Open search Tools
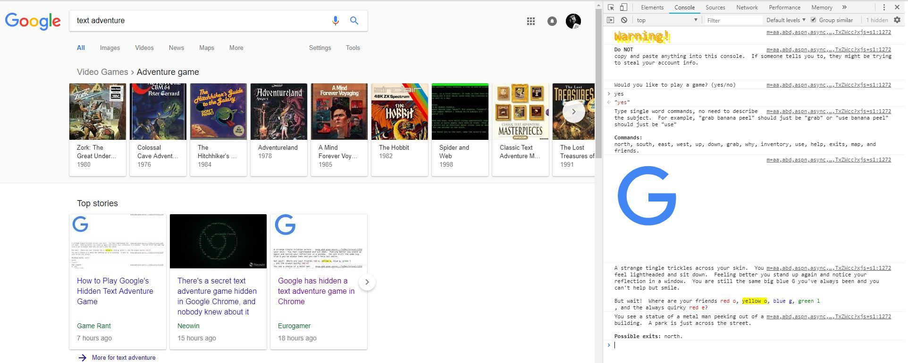The width and height of the screenshot is (908, 363). click(353, 48)
